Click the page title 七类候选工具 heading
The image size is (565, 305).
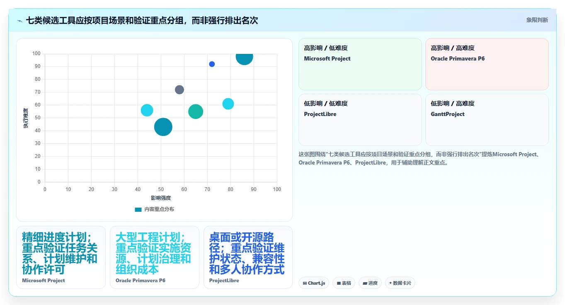point(142,20)
